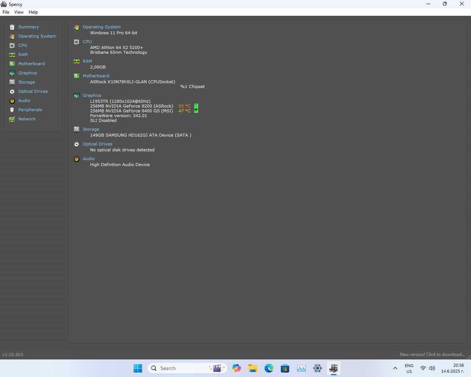
Task: Show hidden system tray icons
Action: pos(395,368)
